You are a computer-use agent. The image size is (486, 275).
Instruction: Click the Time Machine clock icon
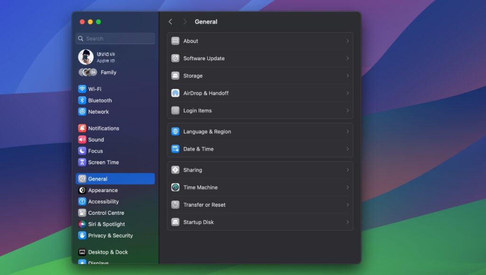pos(176,187)
